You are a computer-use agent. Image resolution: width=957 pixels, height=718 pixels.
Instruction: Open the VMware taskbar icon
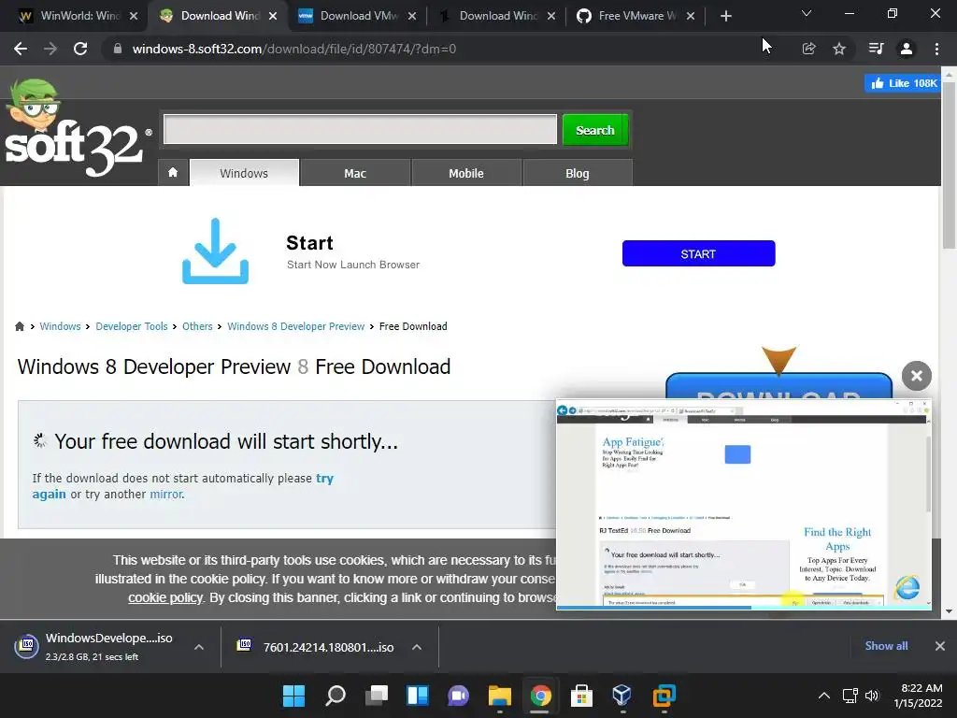pyautogui.click(x=664, y=696)
